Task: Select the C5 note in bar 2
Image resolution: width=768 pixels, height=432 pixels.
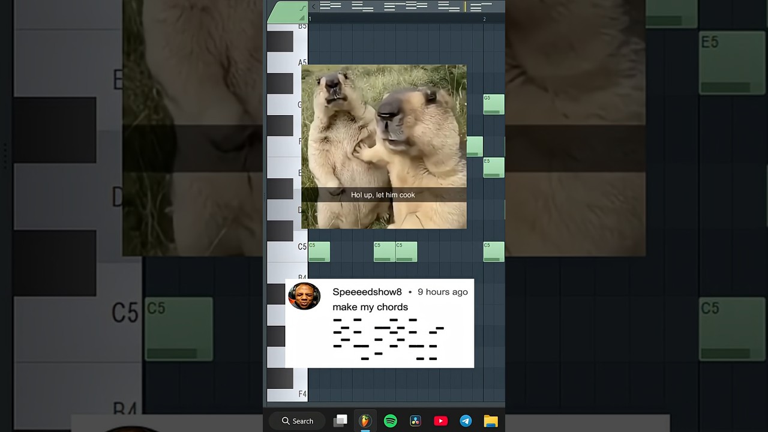Action: coord(494,251)
